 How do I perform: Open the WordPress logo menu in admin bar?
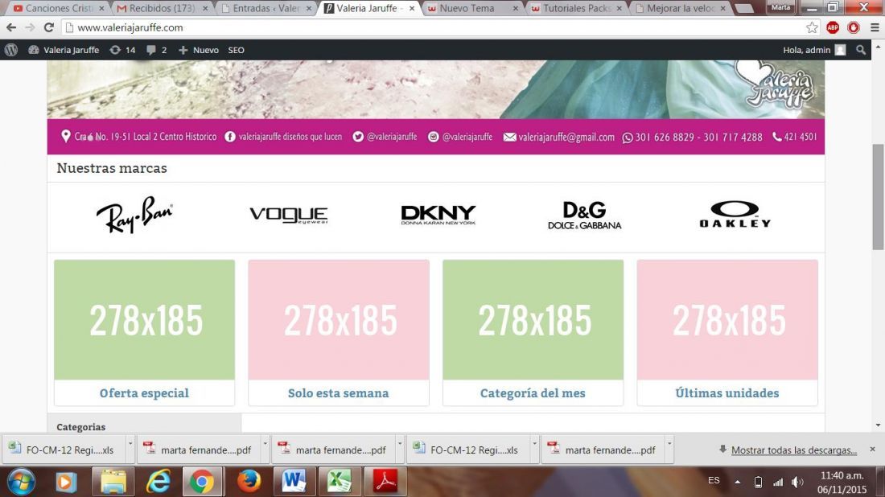[11, 50]
